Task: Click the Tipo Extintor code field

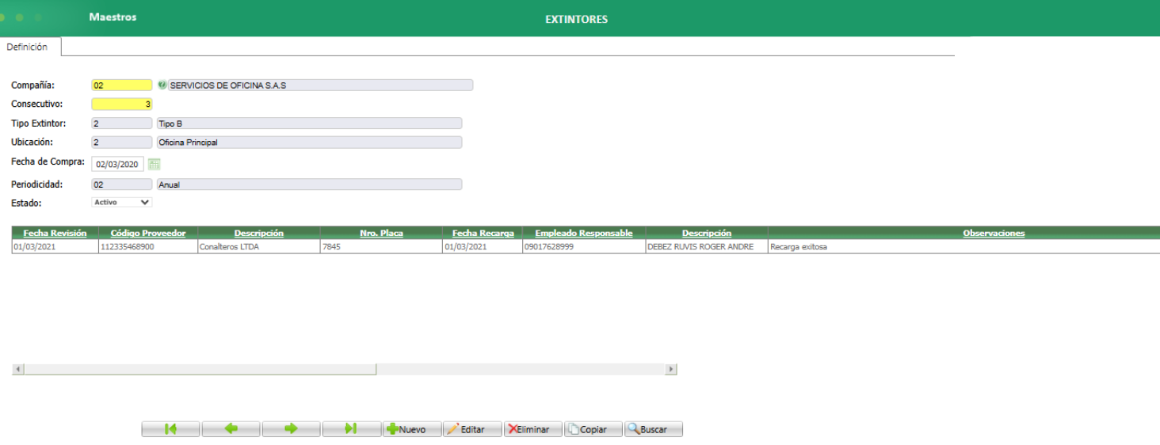Action: (122, 124)
